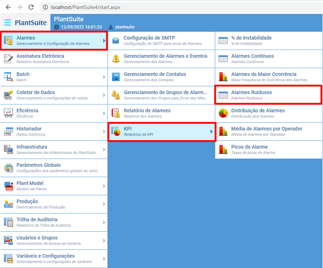The width and height of the screenshot is (323, 268).
Task: Click the Trilha de Auditoria clipboard icon
Action: click(9, 222)
